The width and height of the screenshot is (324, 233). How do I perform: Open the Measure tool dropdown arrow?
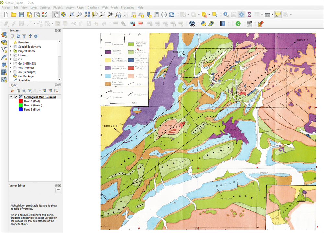click(272, 15)
